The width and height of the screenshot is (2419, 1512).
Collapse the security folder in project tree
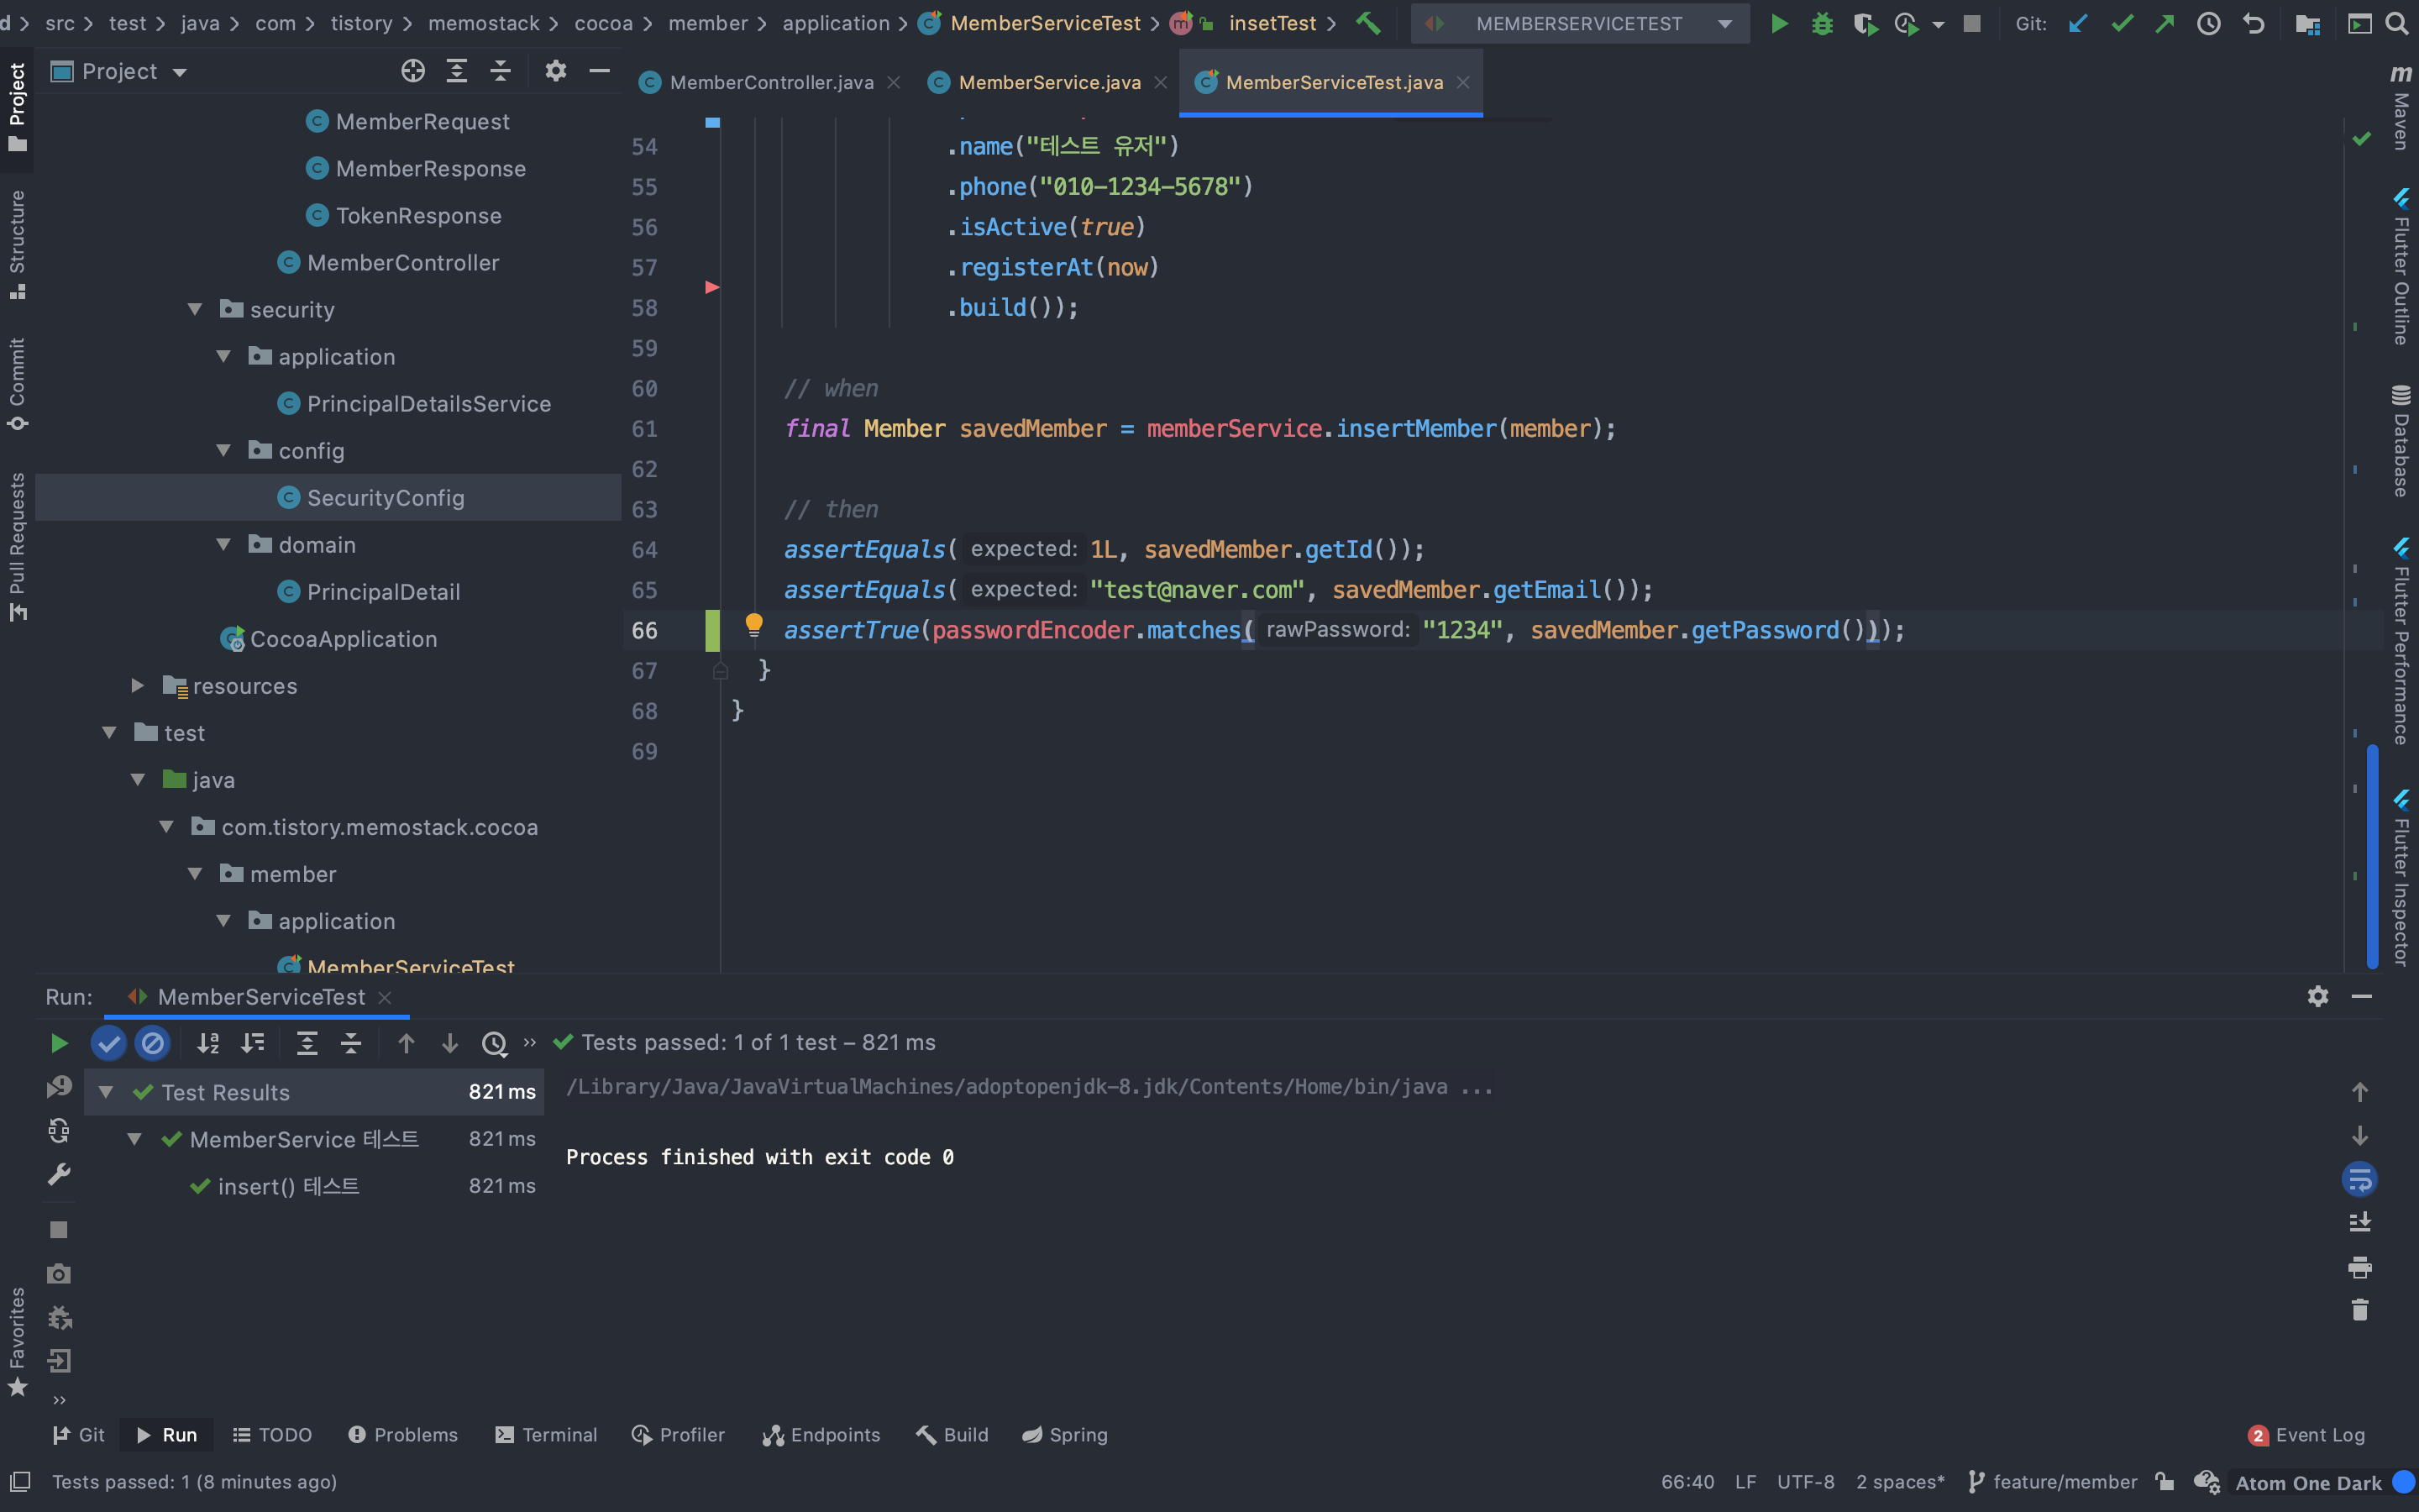click(195, 310)
